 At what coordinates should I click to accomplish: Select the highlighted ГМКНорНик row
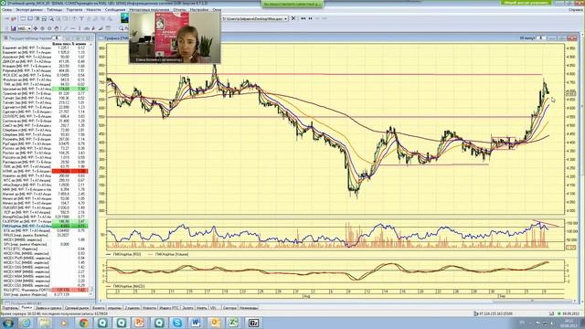[45, 226]
